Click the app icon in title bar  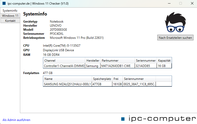4,3
